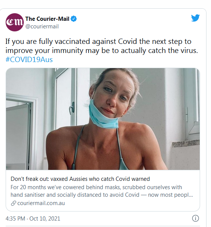Click the summary line 'hand sanitiser and socially distanced'

(x=102, y=195)
